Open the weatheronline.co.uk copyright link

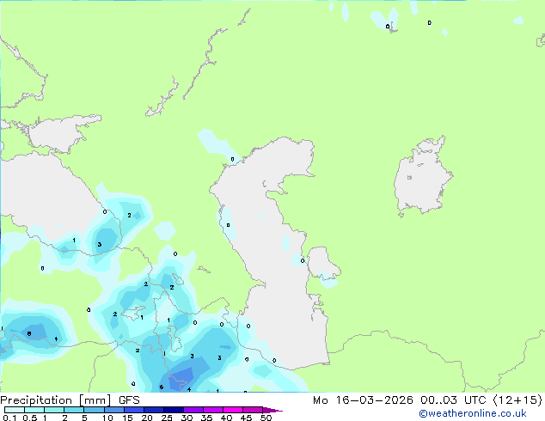click(473, 413)
